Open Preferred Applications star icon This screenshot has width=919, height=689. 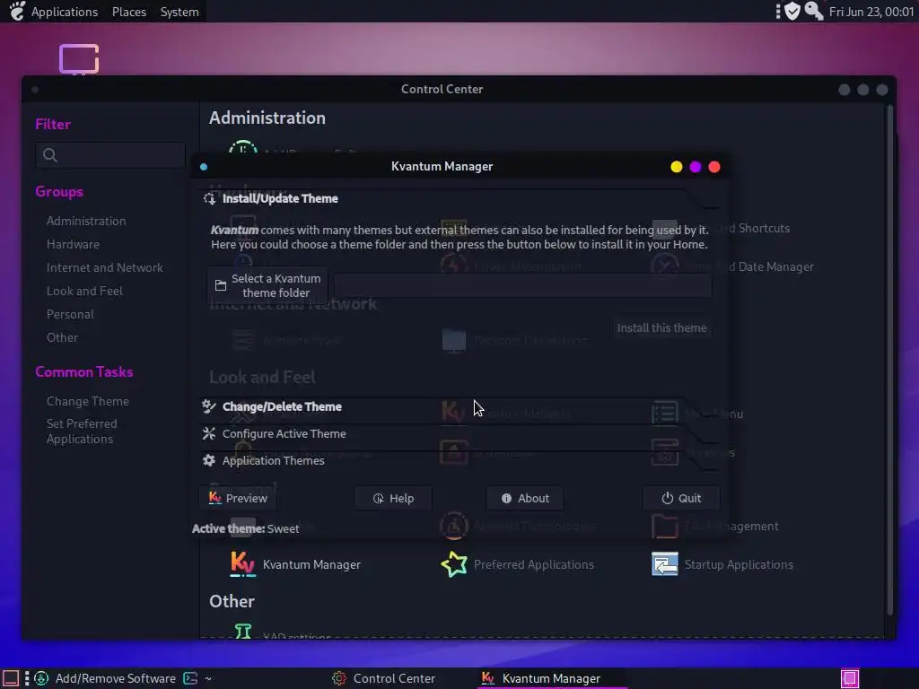click(453, 564)
